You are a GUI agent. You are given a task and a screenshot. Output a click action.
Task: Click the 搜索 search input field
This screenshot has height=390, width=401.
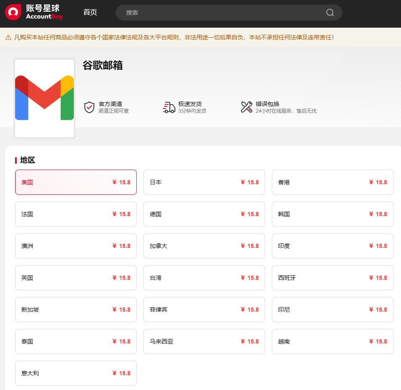pyautogui.click(x=210, y=13)
